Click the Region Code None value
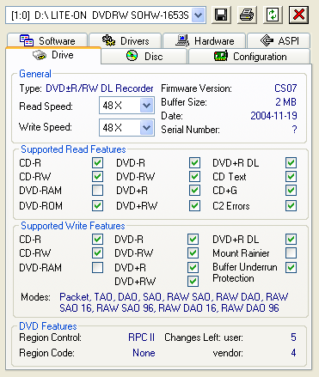 click(144, 353)
